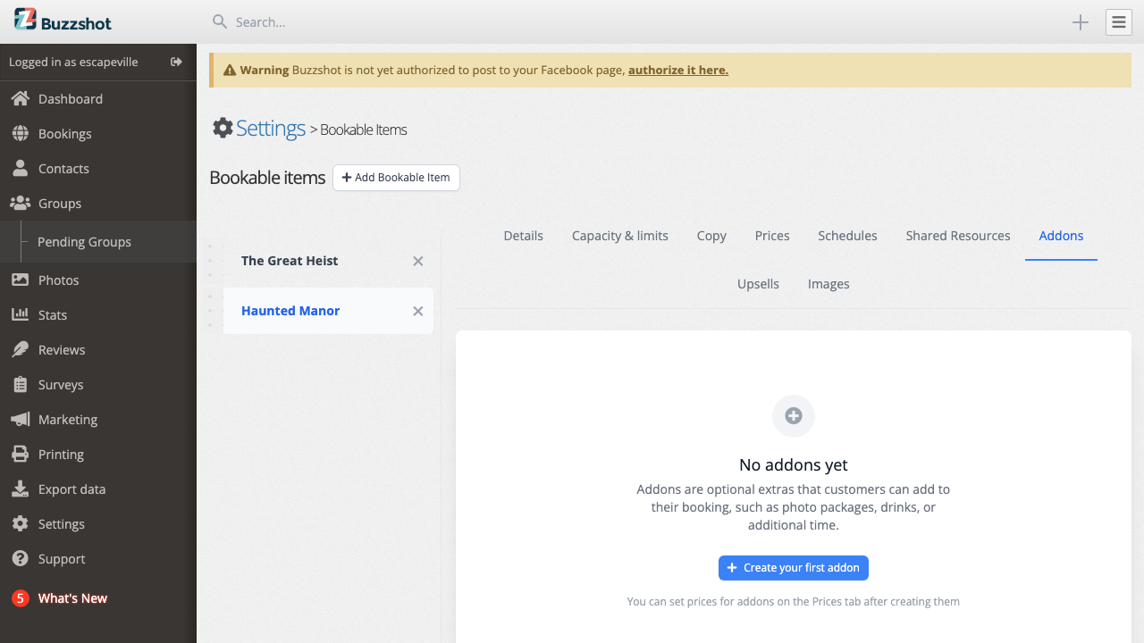Click the search magnifier icon
Screen dimensions: 1144x643
(219, 21)
